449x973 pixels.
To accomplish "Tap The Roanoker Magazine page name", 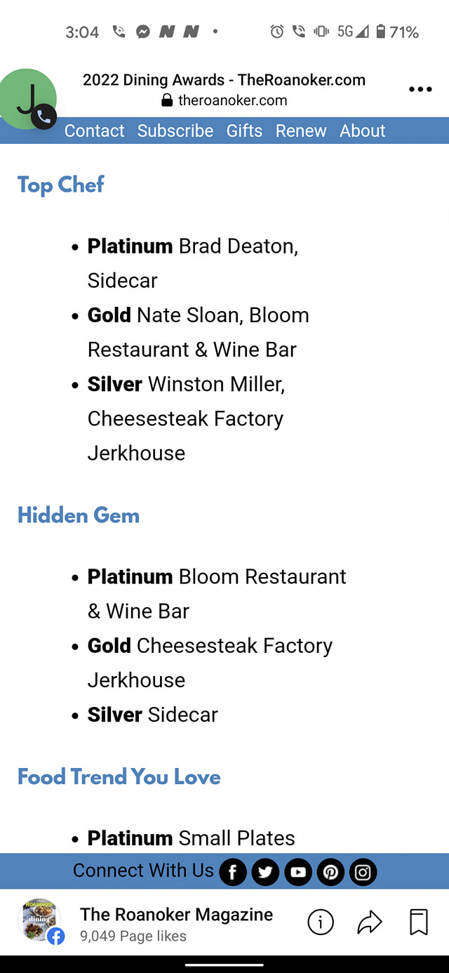I will point(176,914).
